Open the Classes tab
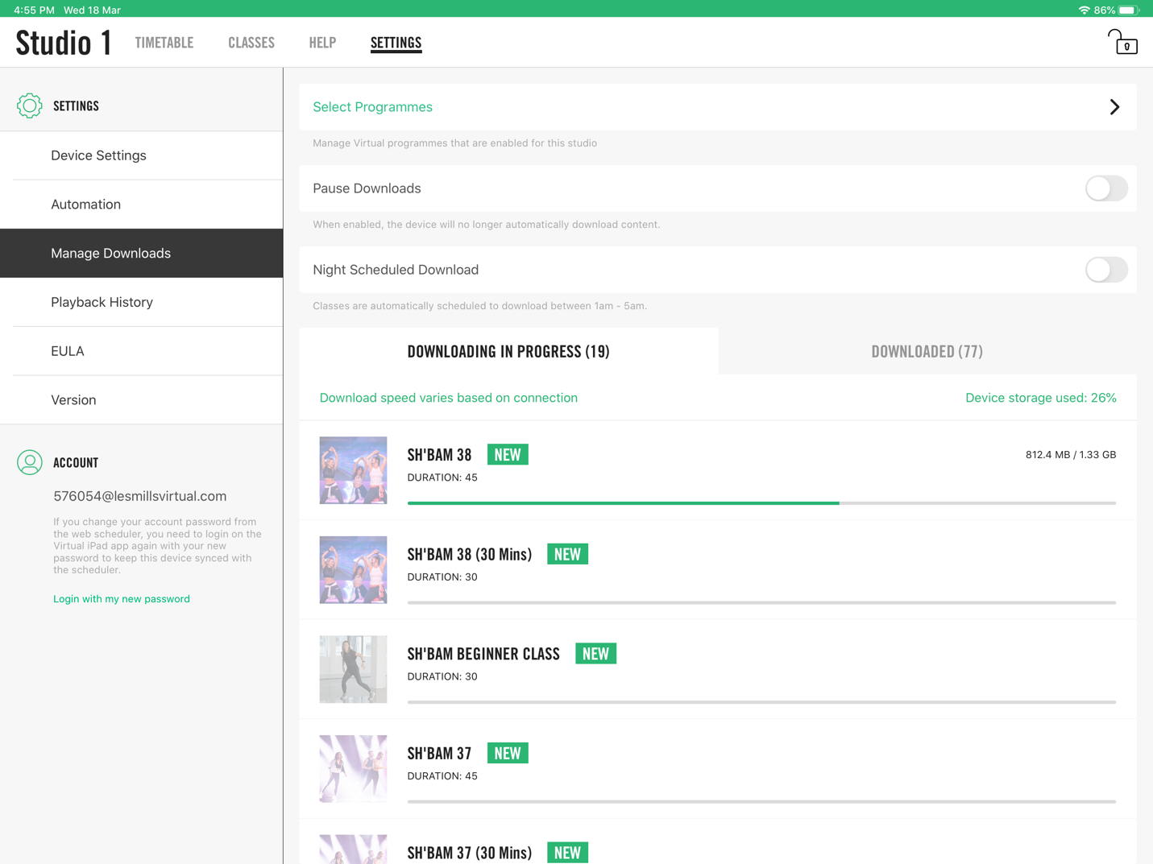Viewport: 1153px width, 864px height. (x=251, y=43)
